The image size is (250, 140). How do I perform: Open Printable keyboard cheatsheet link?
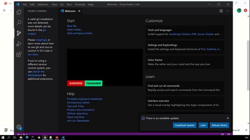84,99
